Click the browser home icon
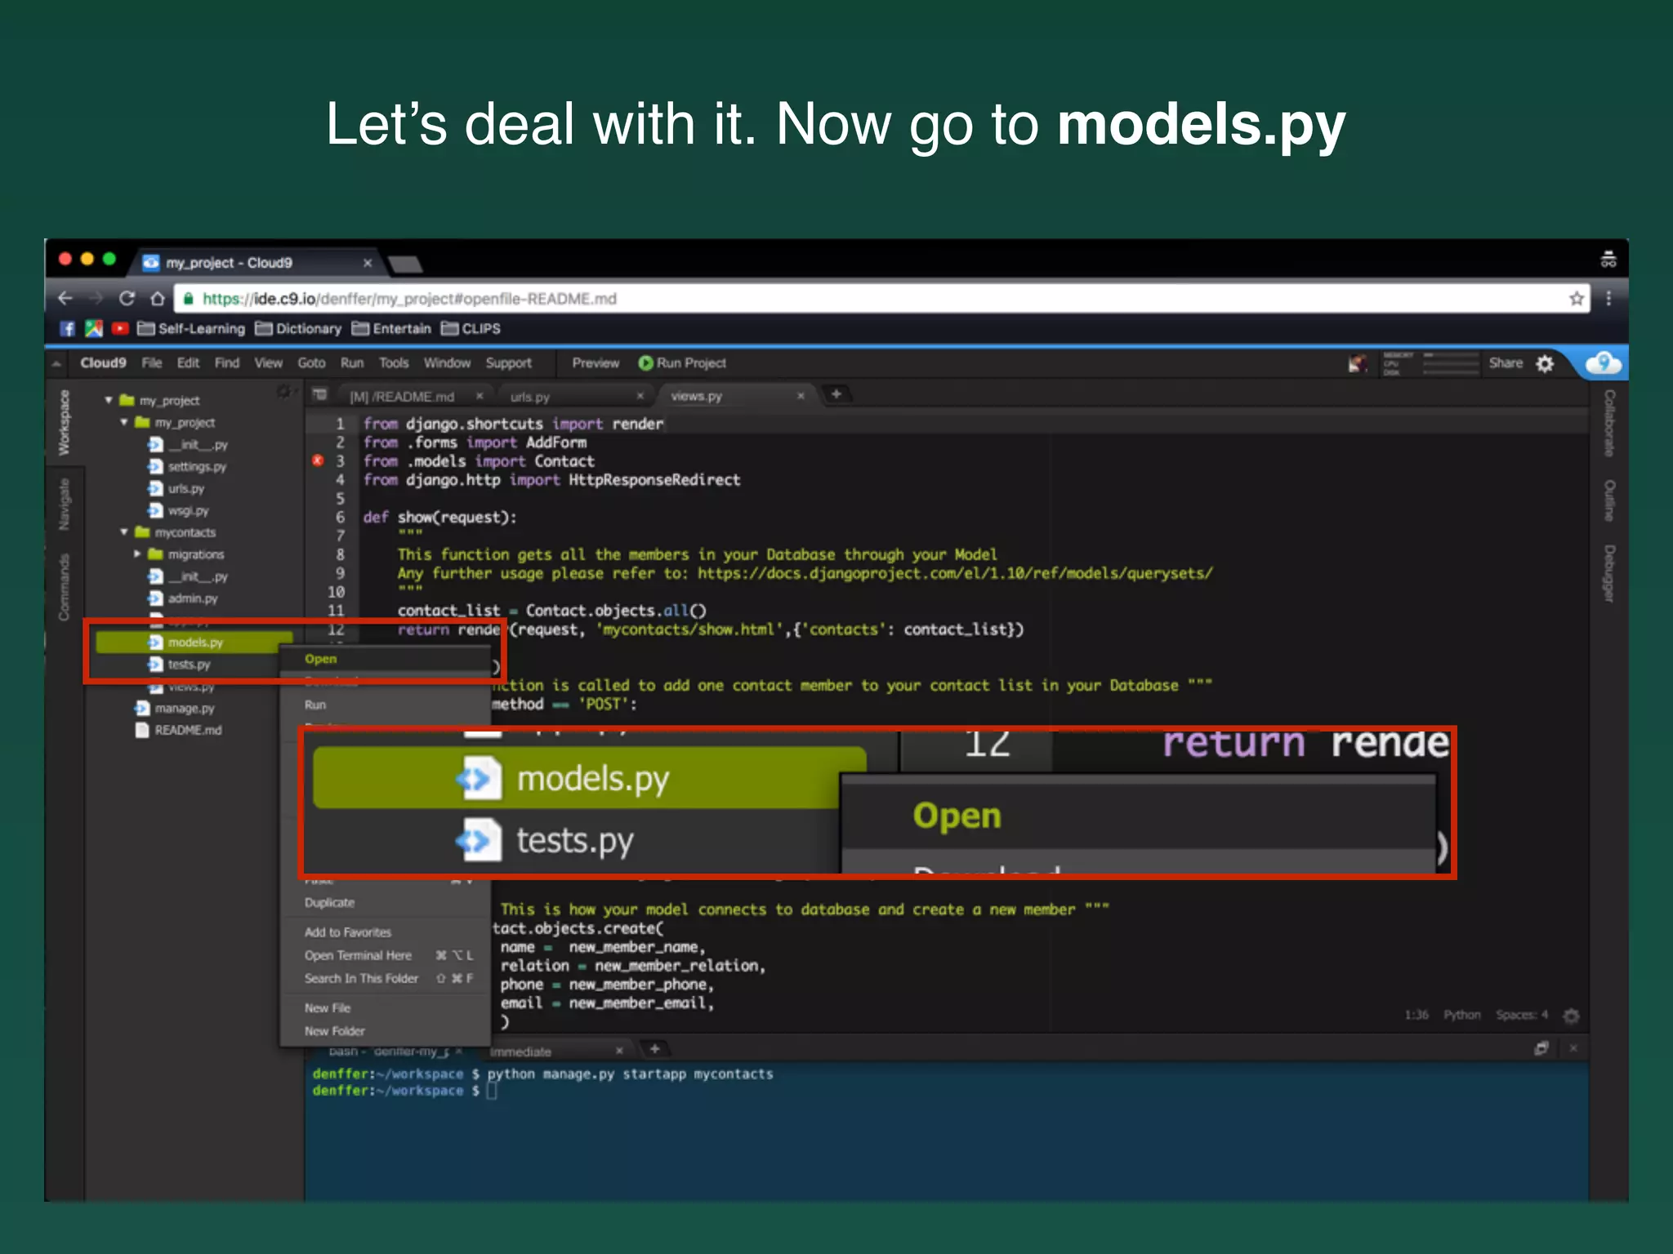Image resolution: width=1673 pixels, height=1254 pixels. [x=158, y=299]
